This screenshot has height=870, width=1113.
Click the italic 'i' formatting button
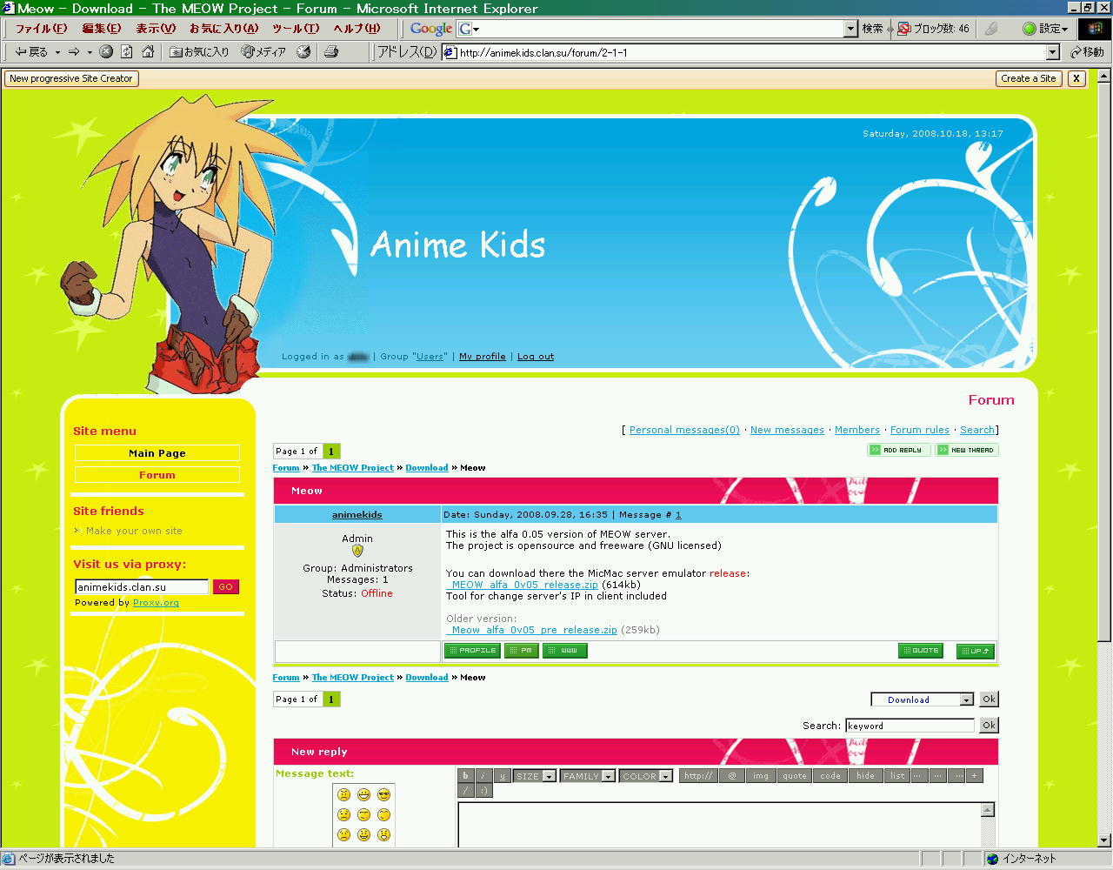click(x=483, y=776)
